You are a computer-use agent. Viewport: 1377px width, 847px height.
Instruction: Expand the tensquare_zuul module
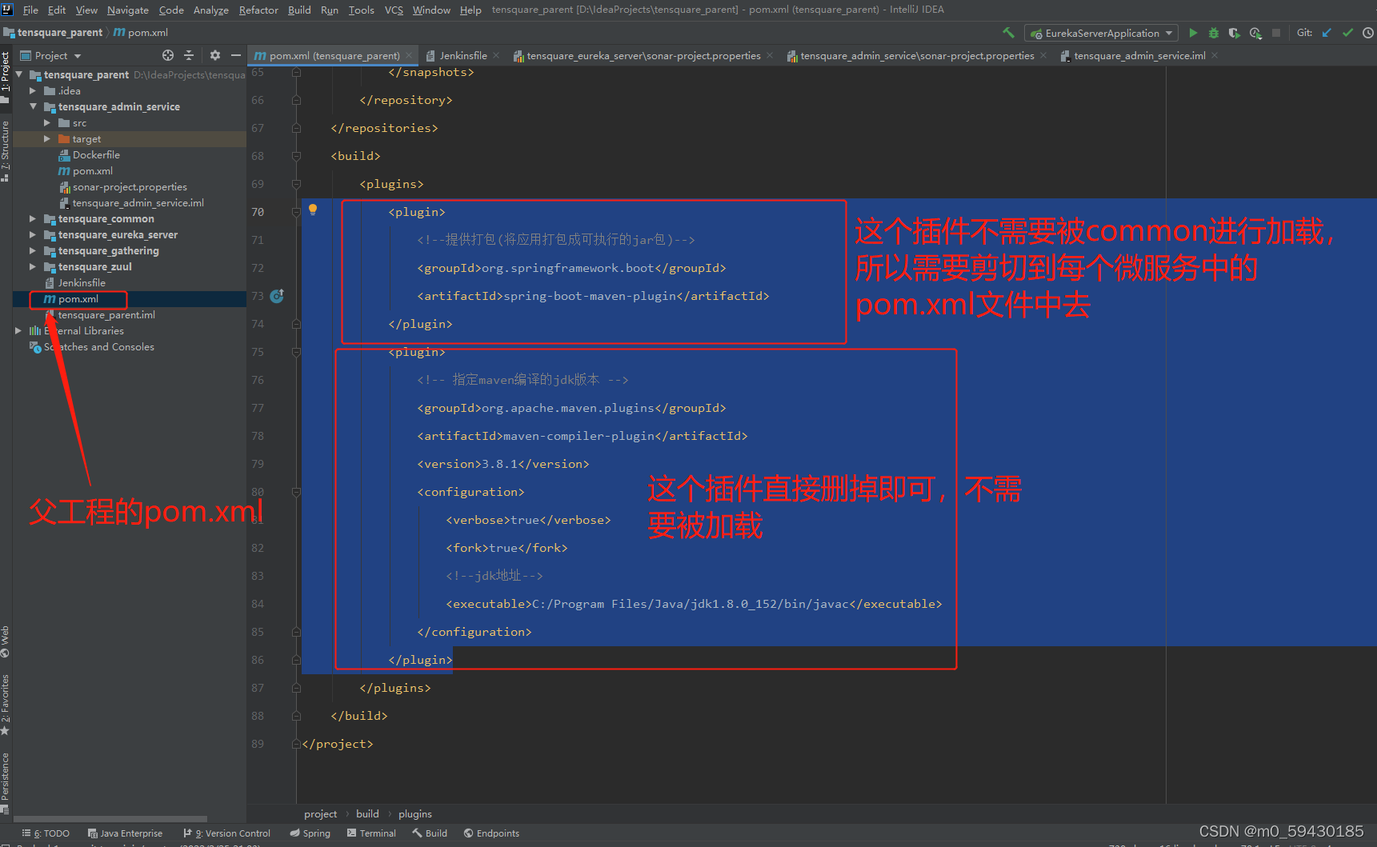[x=34, y=266]
